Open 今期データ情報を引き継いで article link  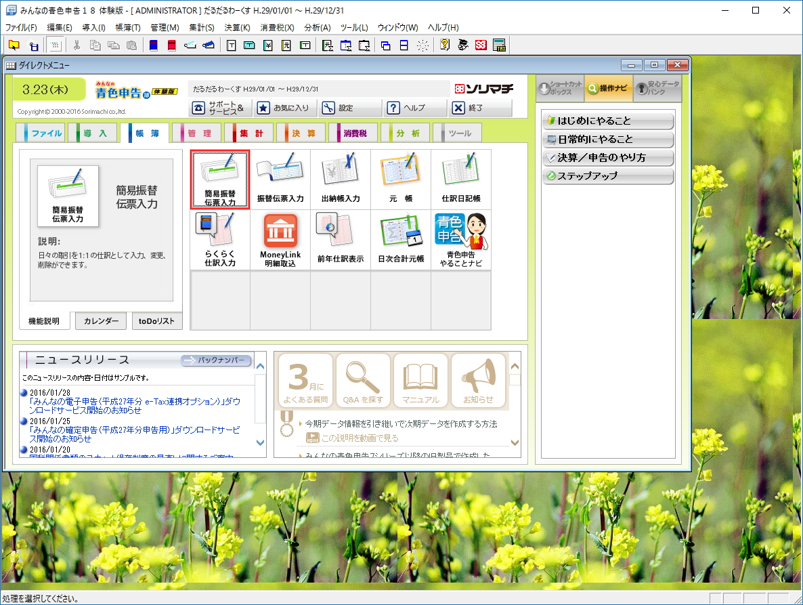coord(401,423)
